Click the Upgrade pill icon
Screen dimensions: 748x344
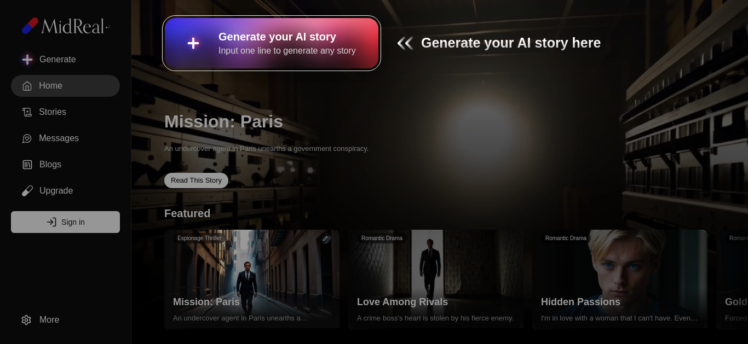pyautogui.click(x=27, y=191)
